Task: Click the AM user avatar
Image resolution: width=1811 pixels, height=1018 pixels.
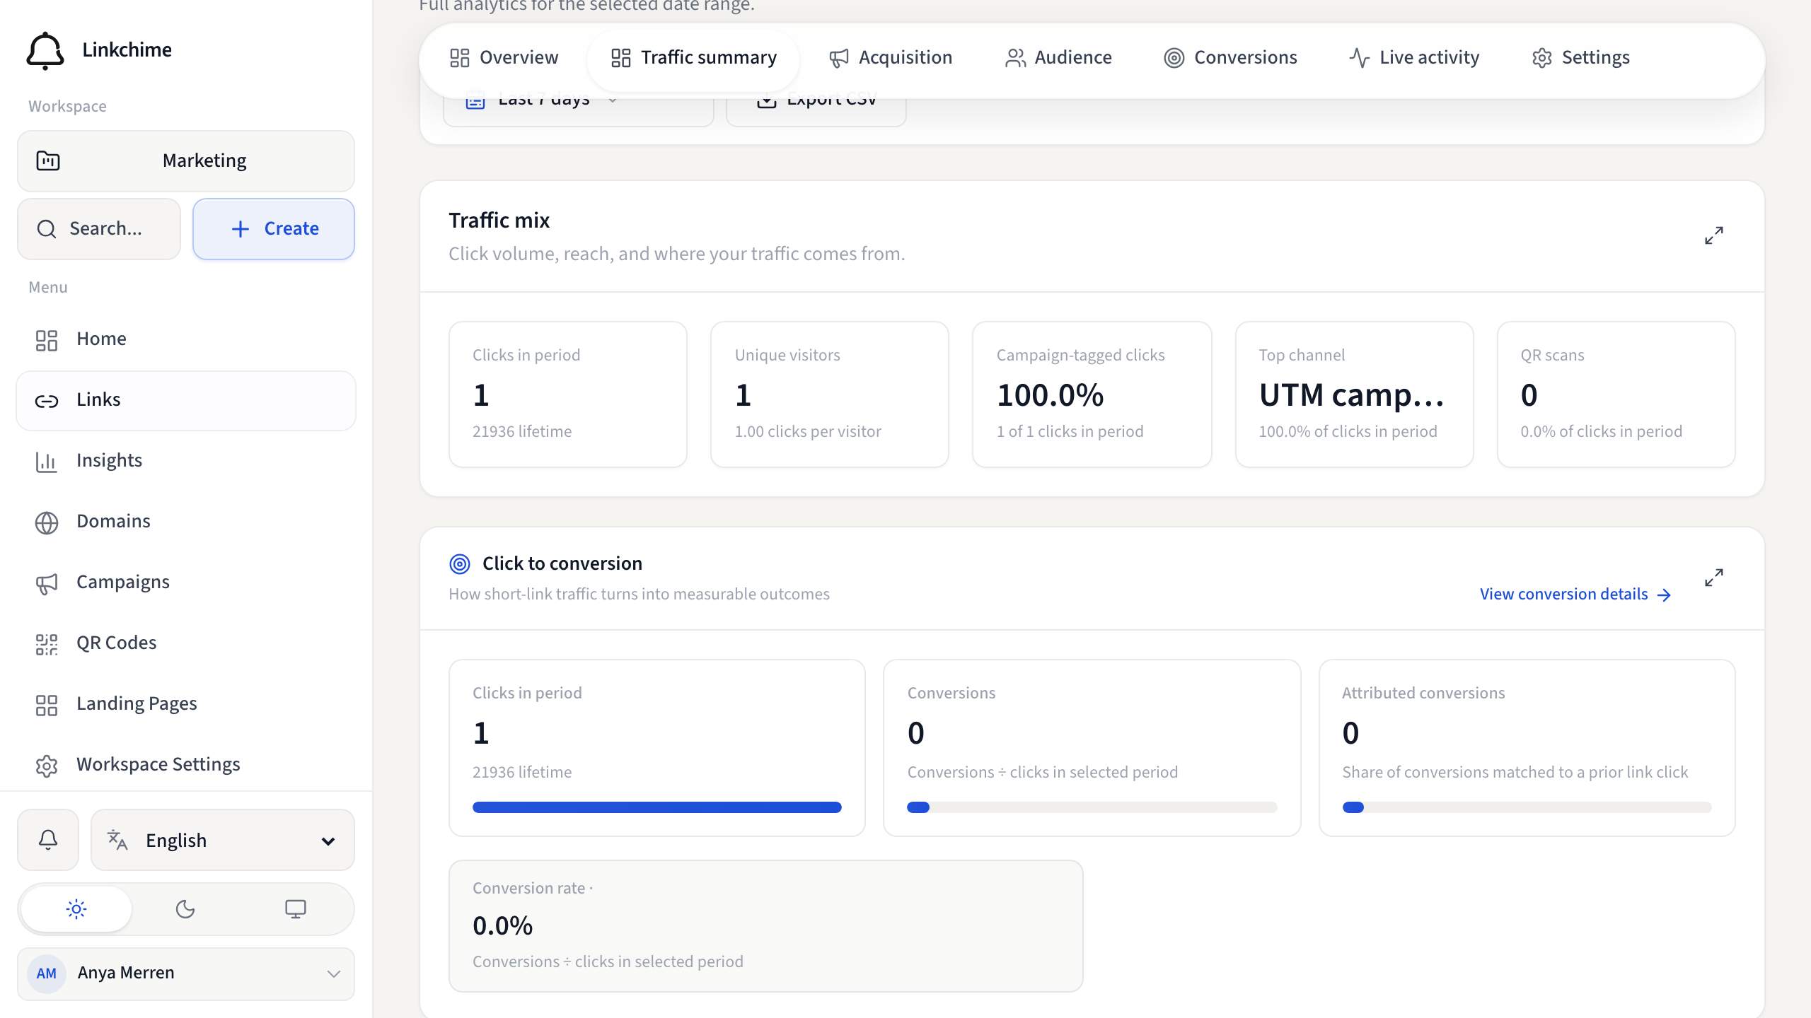Action: pyautogui.click(x=47, y=973)
